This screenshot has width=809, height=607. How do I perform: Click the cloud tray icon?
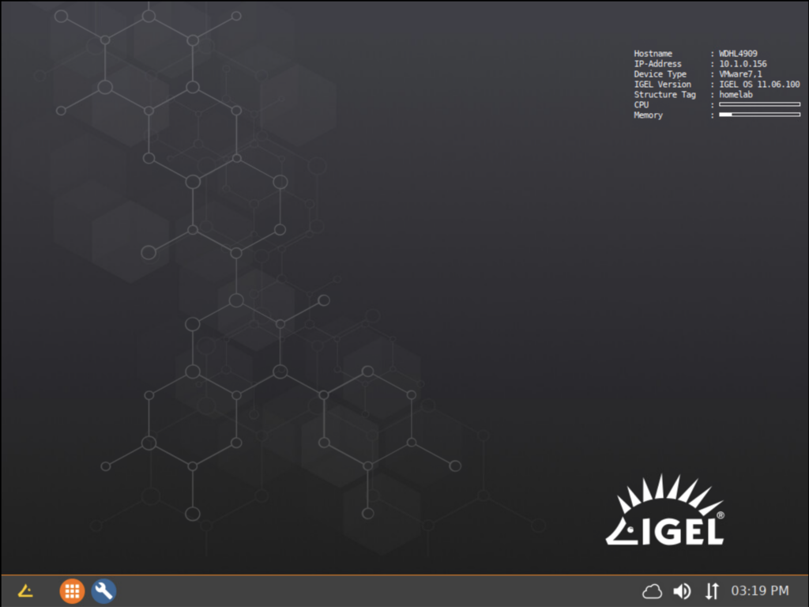[x=652, y=591]
